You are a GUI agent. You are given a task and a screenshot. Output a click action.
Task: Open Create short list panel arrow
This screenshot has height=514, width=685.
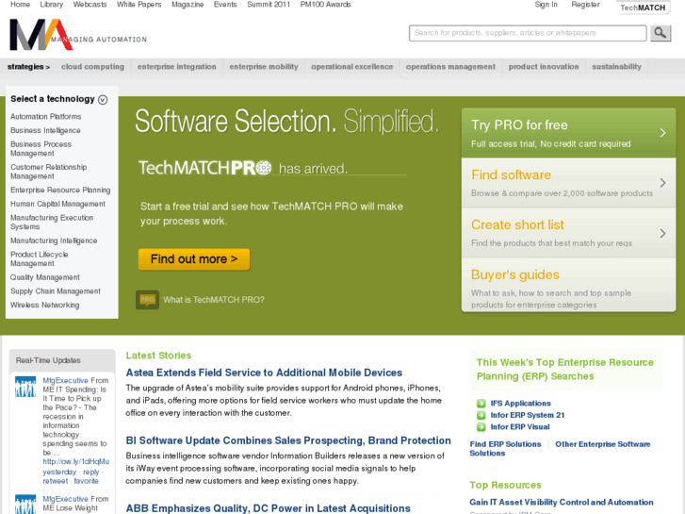(662, 233)
